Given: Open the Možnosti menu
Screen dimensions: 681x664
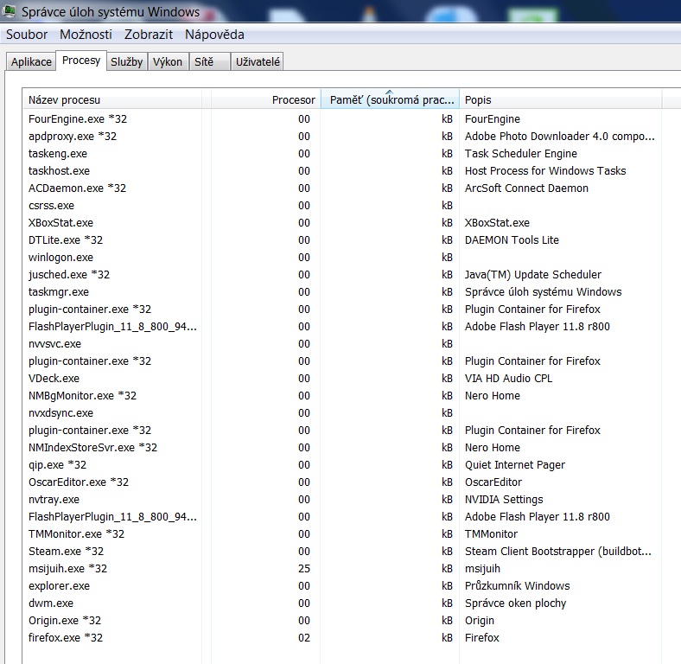Looking at the screenshot, I should point(86,35).
